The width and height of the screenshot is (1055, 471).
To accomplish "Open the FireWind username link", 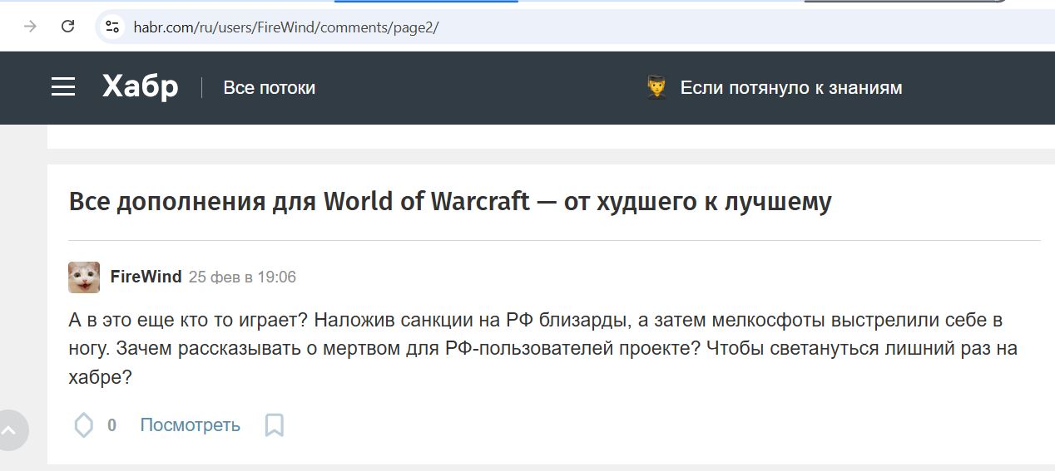I will 146,277.
